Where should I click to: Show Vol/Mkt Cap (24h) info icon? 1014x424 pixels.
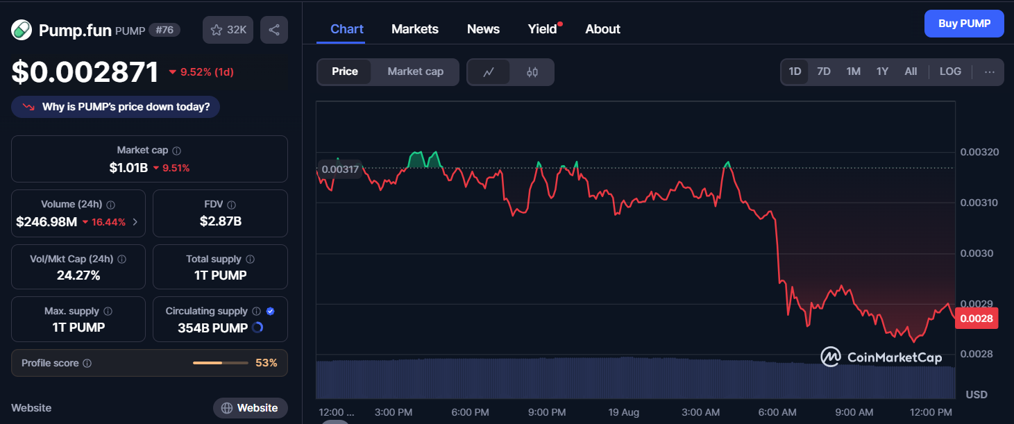pyautogui.click(x=122, y=259)
